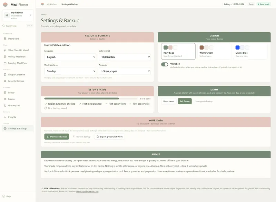The width and height of the screenshot is (276, 202).
Task: Expand the My kitchen switcher
Action: click(18, 15)
